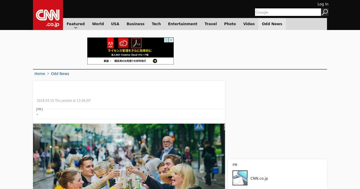Image resolution: width=360 pixels, height=189 pixels.
Task: Click the ad info icon
Action: coord(166,40)
